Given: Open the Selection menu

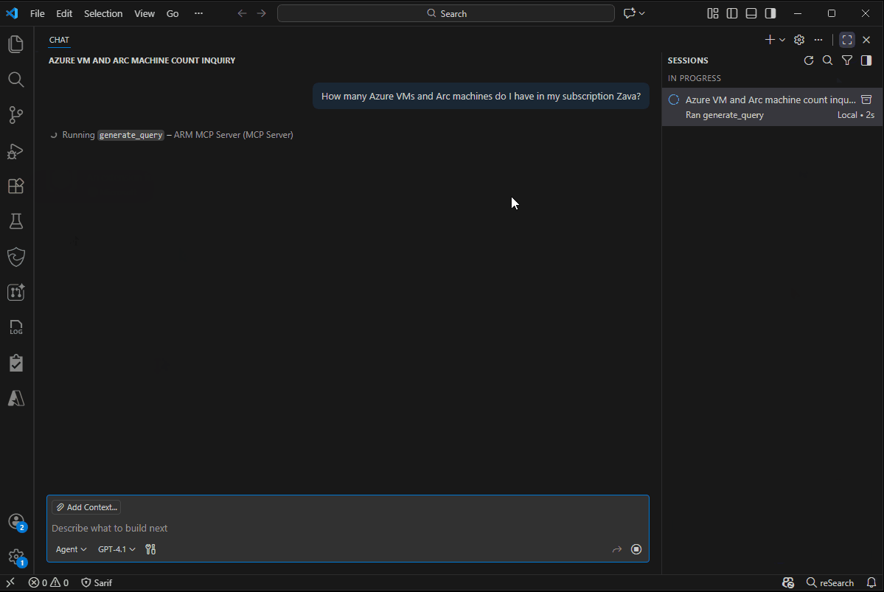Looking at the screenshot, I should pyautogui.click(x=103, y=13).
